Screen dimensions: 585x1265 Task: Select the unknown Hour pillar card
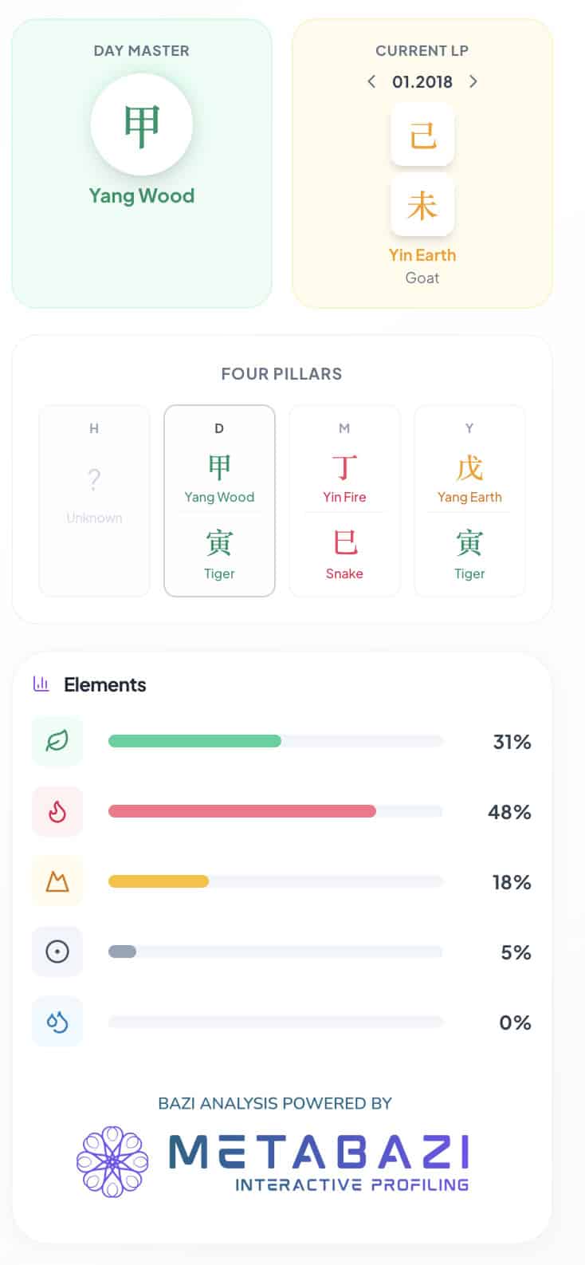pyautogui.click(x=94, y=500)
